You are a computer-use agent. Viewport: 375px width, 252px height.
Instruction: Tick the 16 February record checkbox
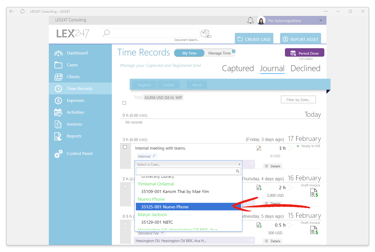(x=125, y=187)
